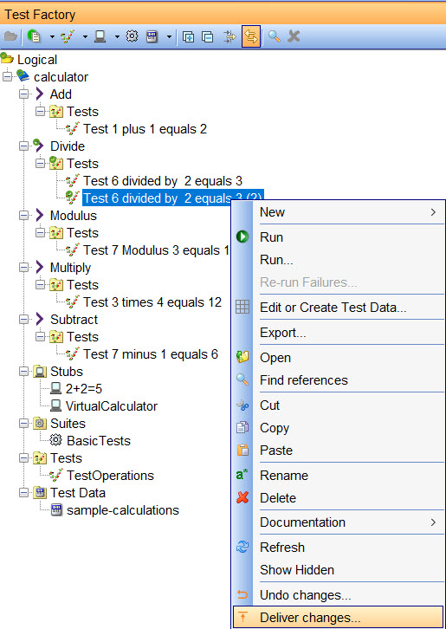Click the test data calculator toolbar icon
Viewport: 446px width, 629px height.
(152, 36)
